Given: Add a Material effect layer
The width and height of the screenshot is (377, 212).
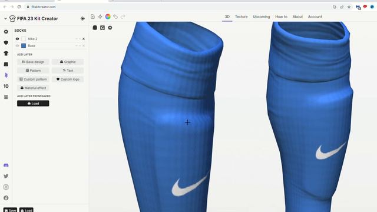Looking at the screenshot, I should pos(33,88).
